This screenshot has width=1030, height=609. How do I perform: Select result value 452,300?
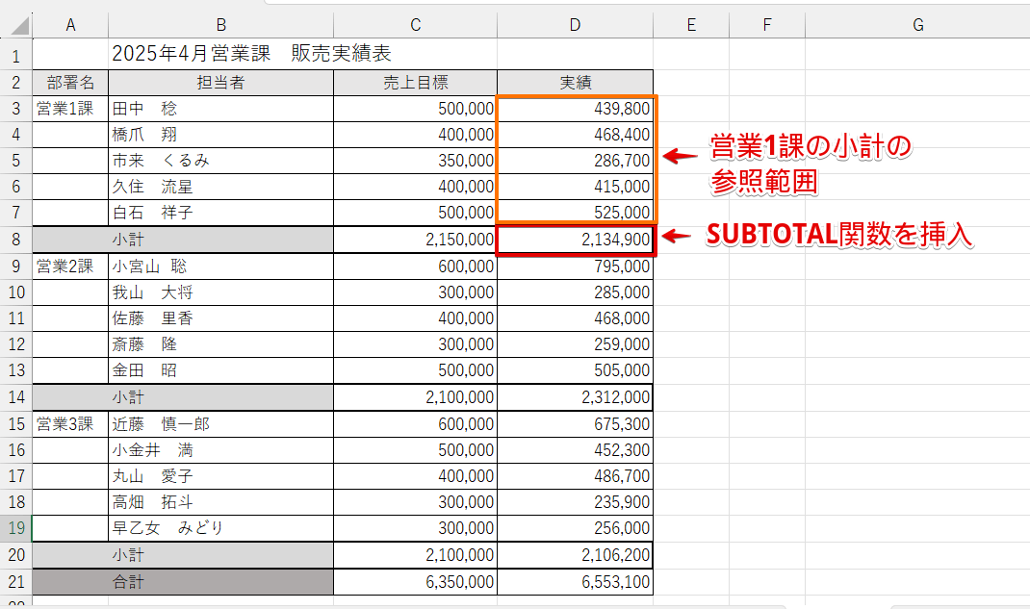pyautogui.click(x=575, y=450)
